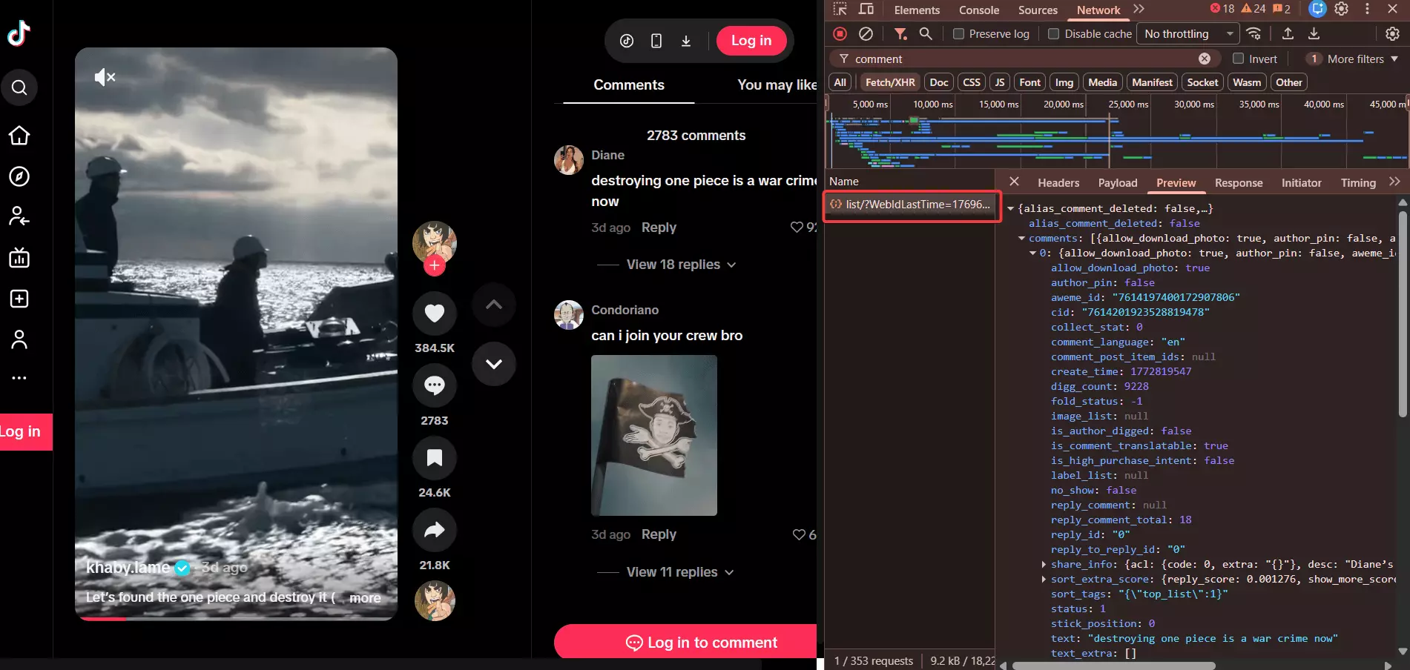Image resolution: width=1410 pixels, height=670 pixels.
Task: Click the upload plus icon in sidebar
Action: (x=19, y=298)
